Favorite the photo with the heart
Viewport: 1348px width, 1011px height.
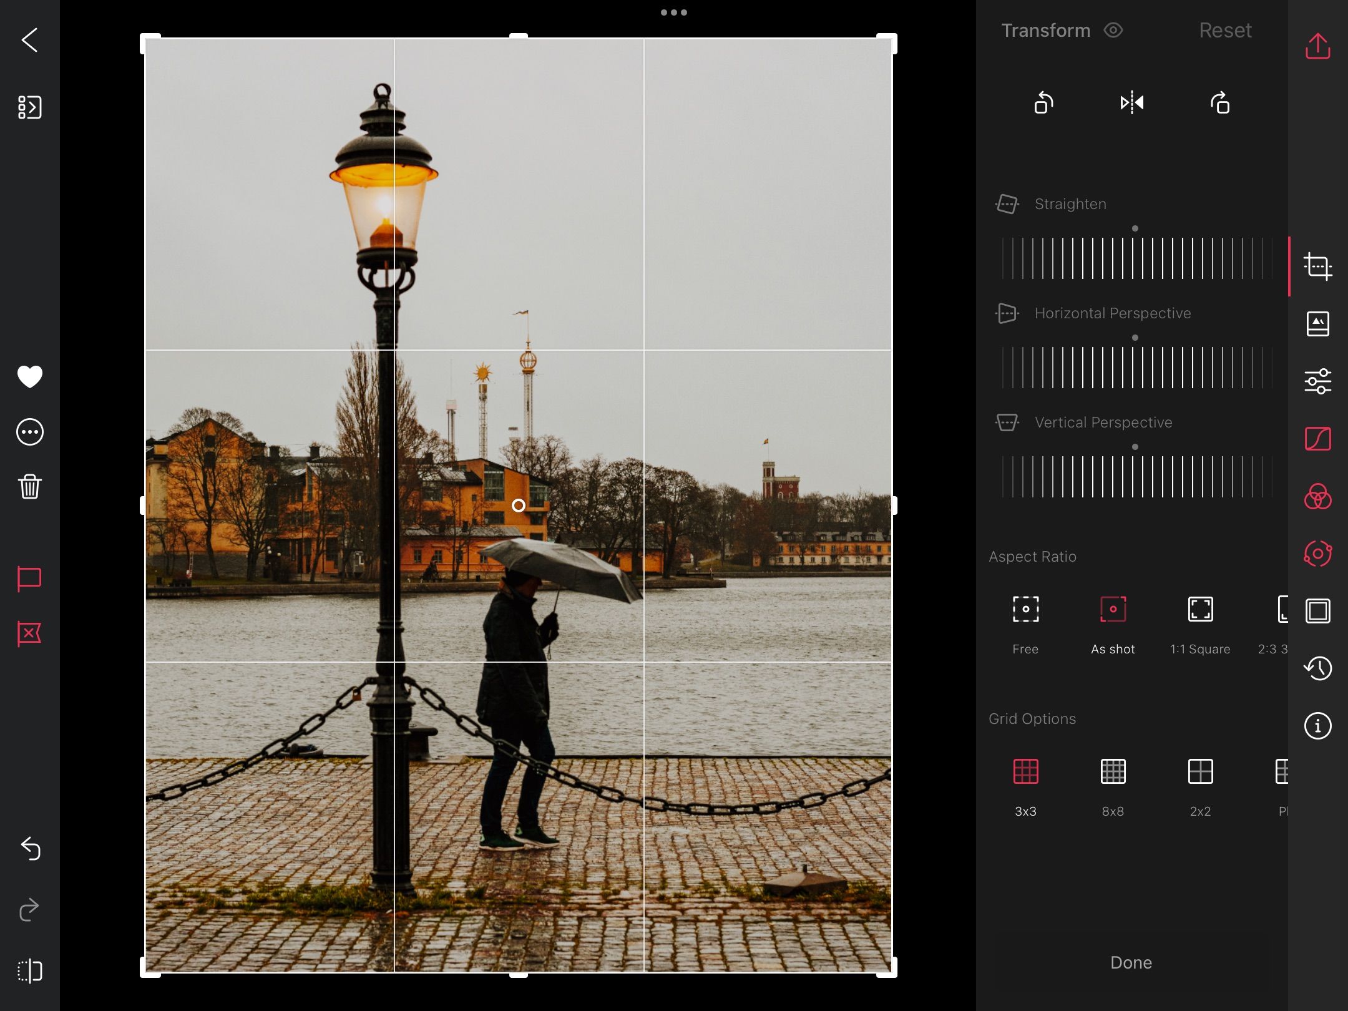click(29, 377)
